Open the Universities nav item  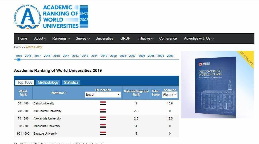[x=104, y=38]
